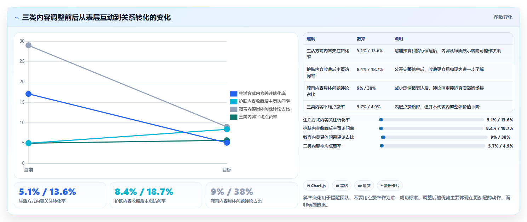Click progress bar for 护肤内容收藏后主页访问率
Image resolution: width=527 pixels, height=222 pixels.
[431, 128]
